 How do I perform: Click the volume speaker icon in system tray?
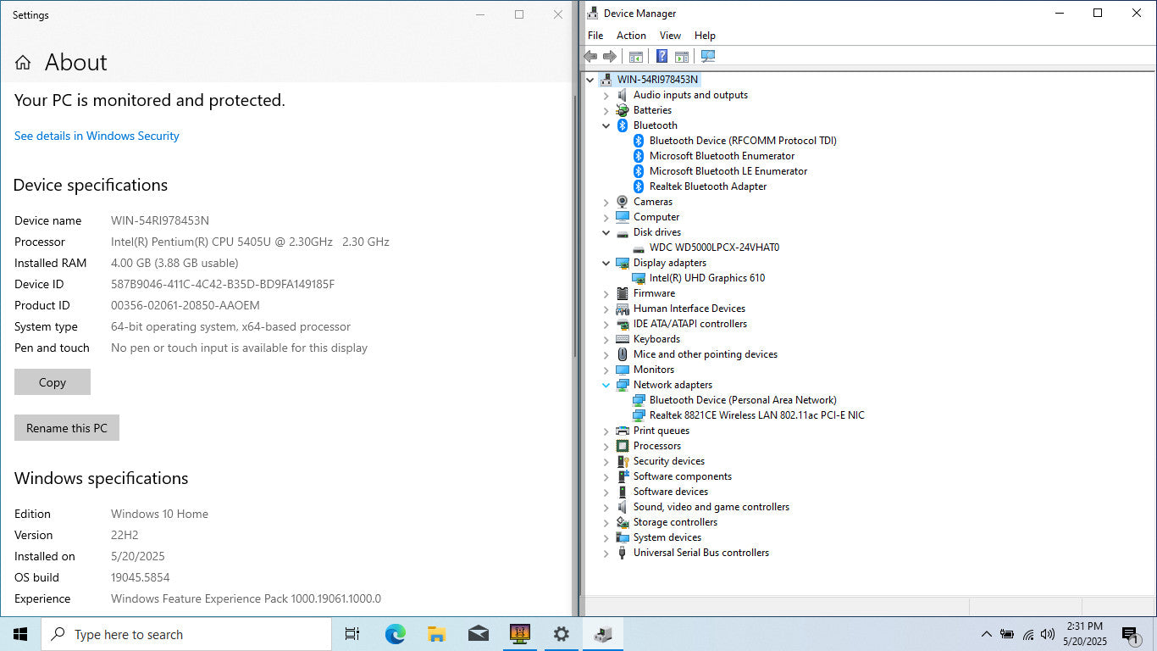pos(1048,634)
